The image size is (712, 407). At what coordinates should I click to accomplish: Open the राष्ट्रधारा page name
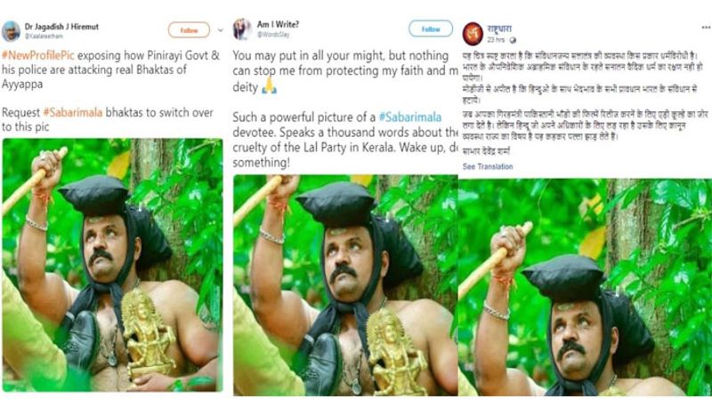point(504,28)
